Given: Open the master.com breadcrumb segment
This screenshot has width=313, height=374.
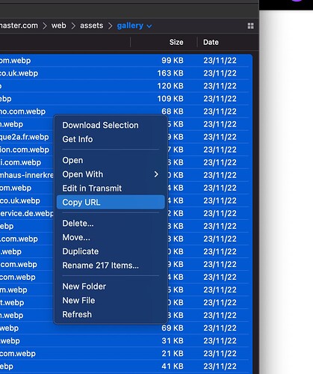Looking at the screenshot, I should [x=19, y=25].
